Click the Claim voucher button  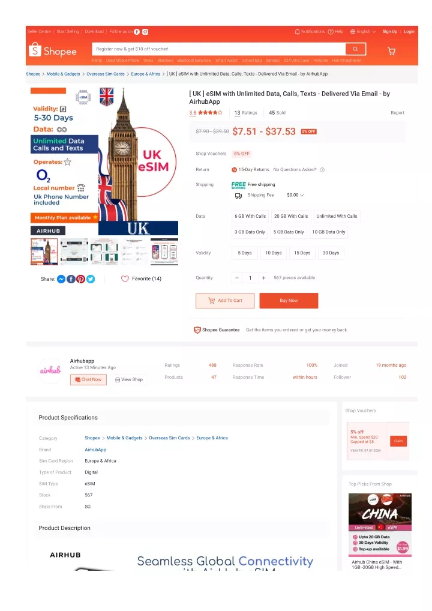(398, 441)
